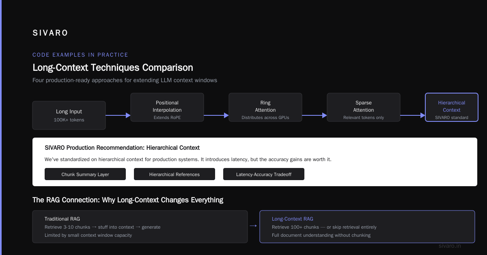Click the SIVARO logo text
Viewport: 487px width, 255px height.
coord(50,33)
